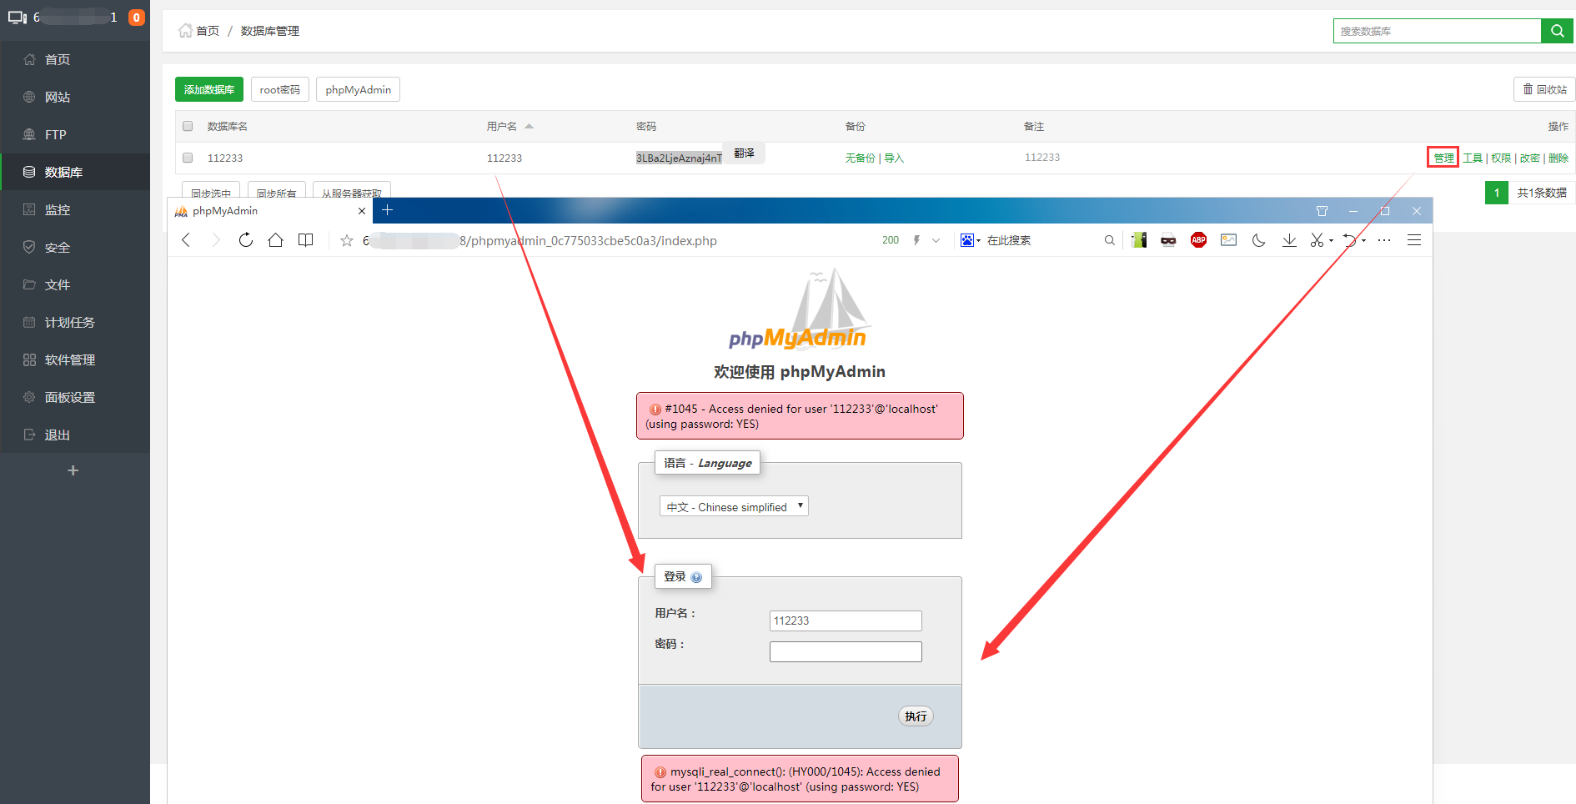The height and width of the screenshot is (804, 1576).
Task: Click the 导入 import link
Action: click(x=894, y=158)
